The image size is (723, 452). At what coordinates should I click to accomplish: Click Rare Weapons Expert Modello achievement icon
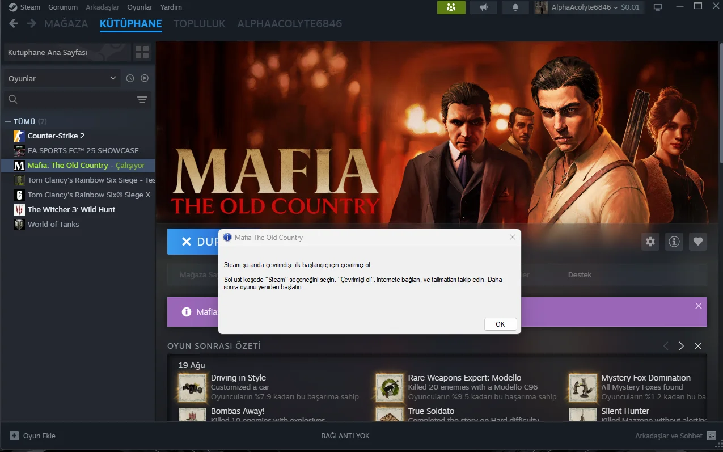(x=390, y=387)
